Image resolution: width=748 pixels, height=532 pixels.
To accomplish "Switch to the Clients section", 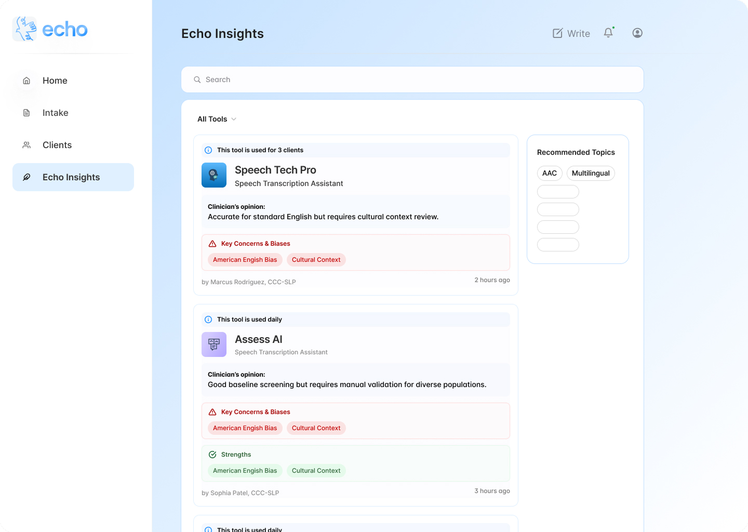I will (x=57, y=145).
